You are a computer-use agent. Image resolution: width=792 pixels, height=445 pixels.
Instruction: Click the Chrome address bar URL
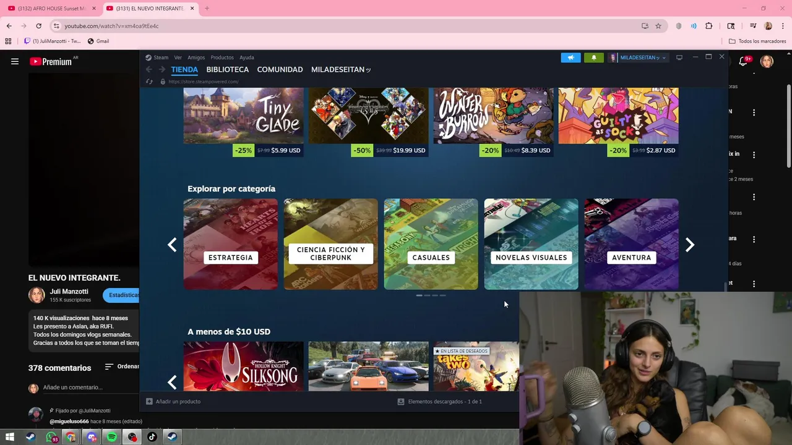click(x=111, y=26)
